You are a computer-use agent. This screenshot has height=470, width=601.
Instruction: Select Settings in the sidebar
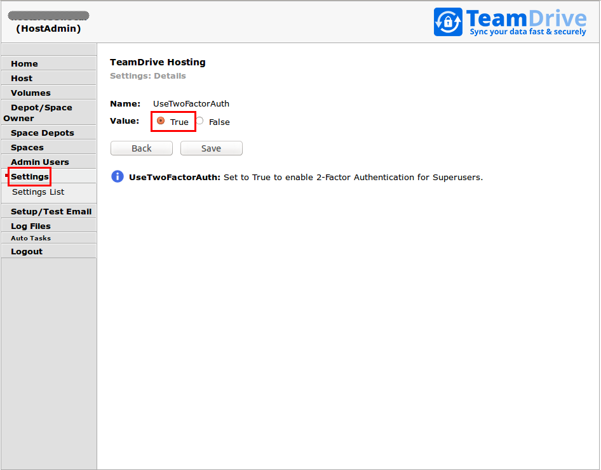tap(49, 176)
